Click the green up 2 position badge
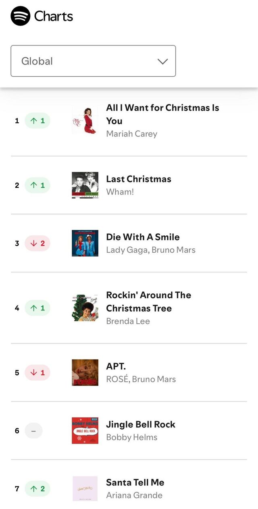This screenshot has height=509, width=258. 37,489
